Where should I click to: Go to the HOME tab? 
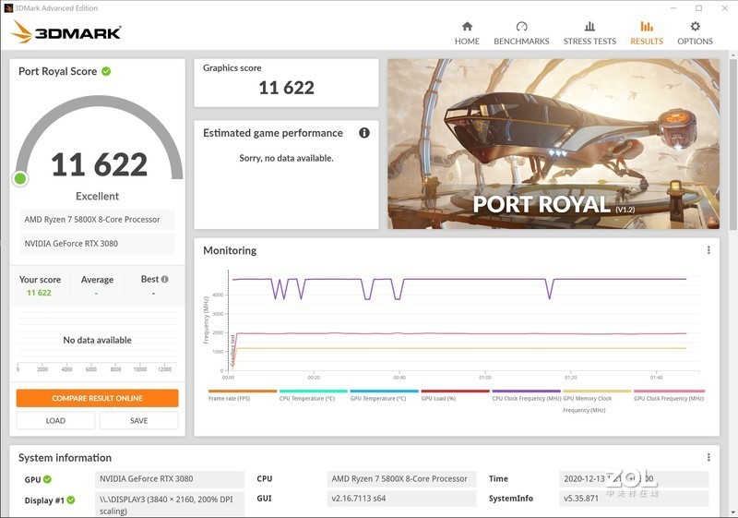coord(467,33)
